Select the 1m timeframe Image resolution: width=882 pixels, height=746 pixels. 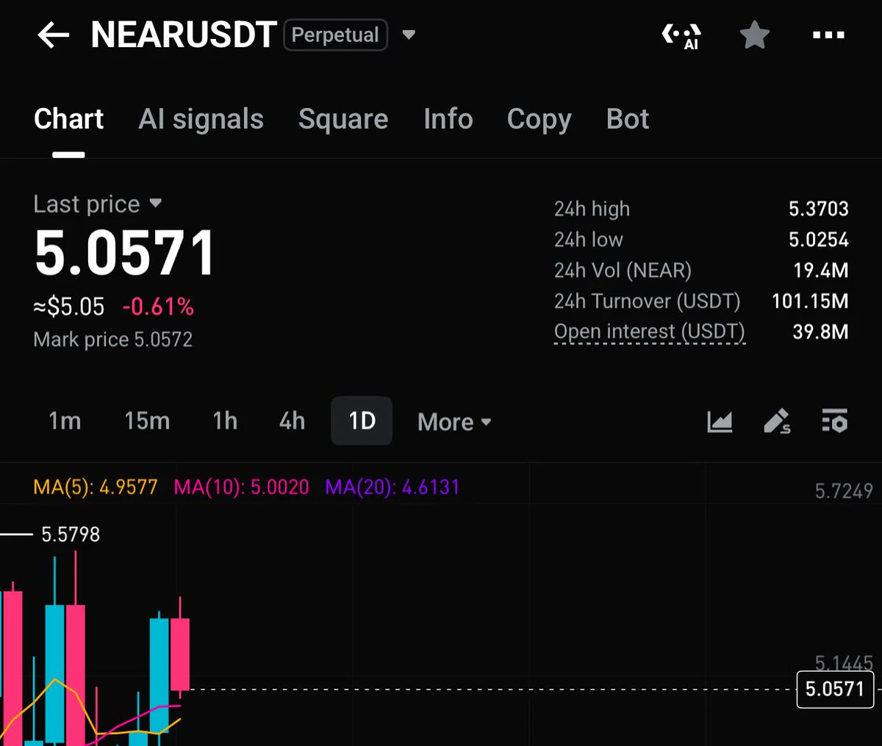tap(65, 421)
